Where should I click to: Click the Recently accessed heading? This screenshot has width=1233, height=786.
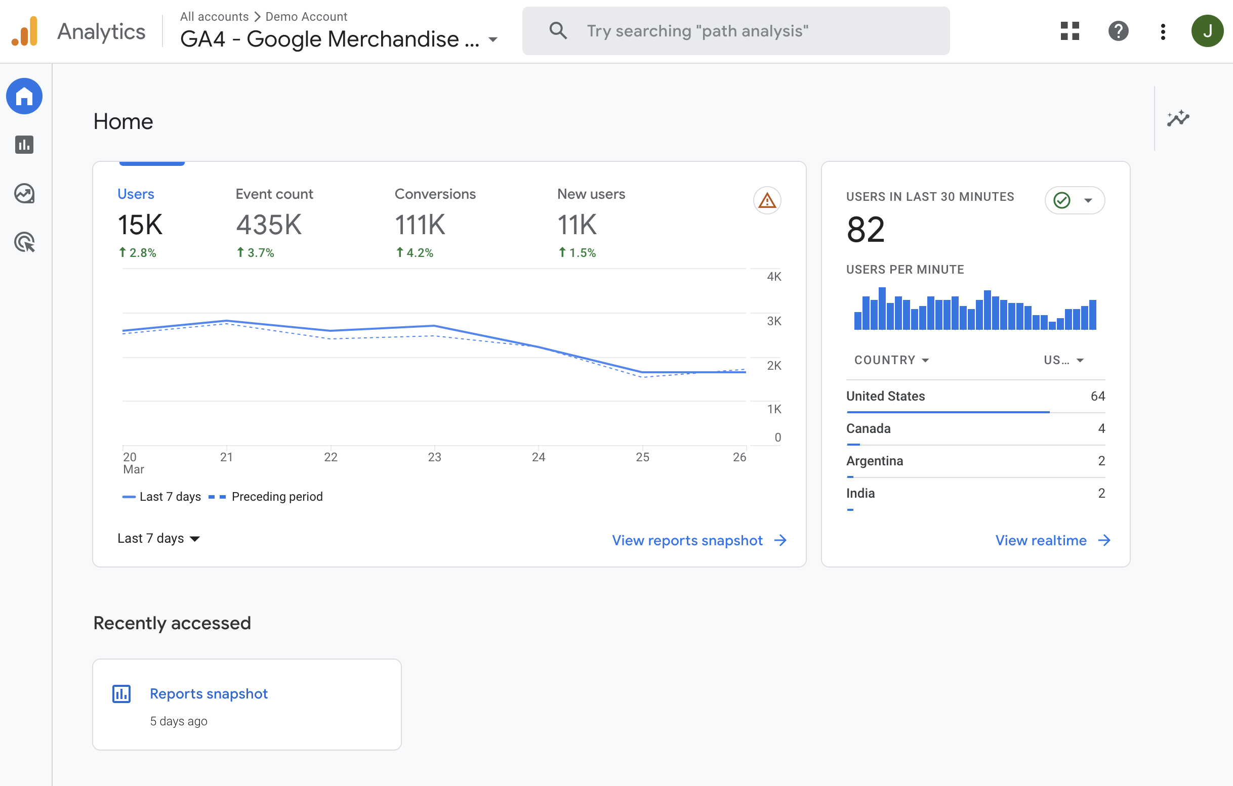tap(172, 623)
